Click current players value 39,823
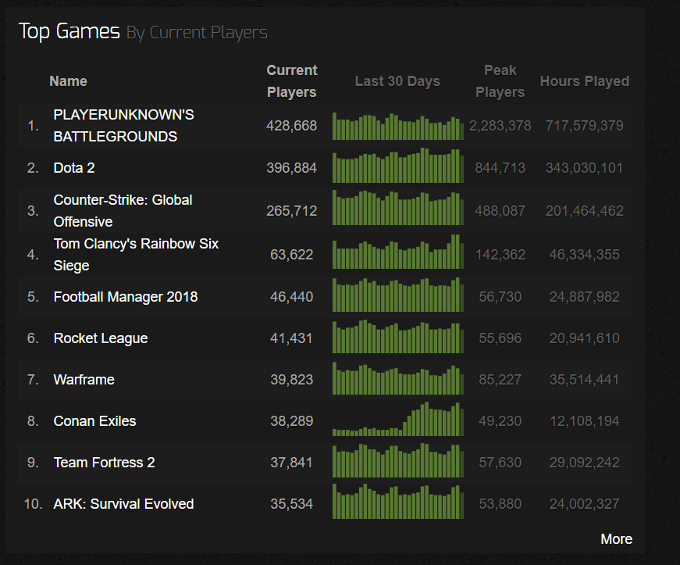The width and height of the screenshot is (680, 565). pos(292,380)
